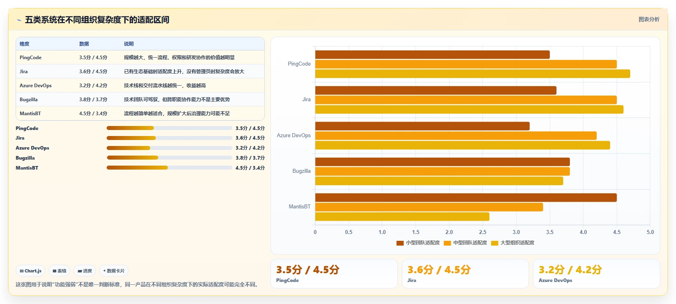Click PingCode's dark brown small-team bar
The width and height of the screenshot is (676, 304).
tap(432, 55)
